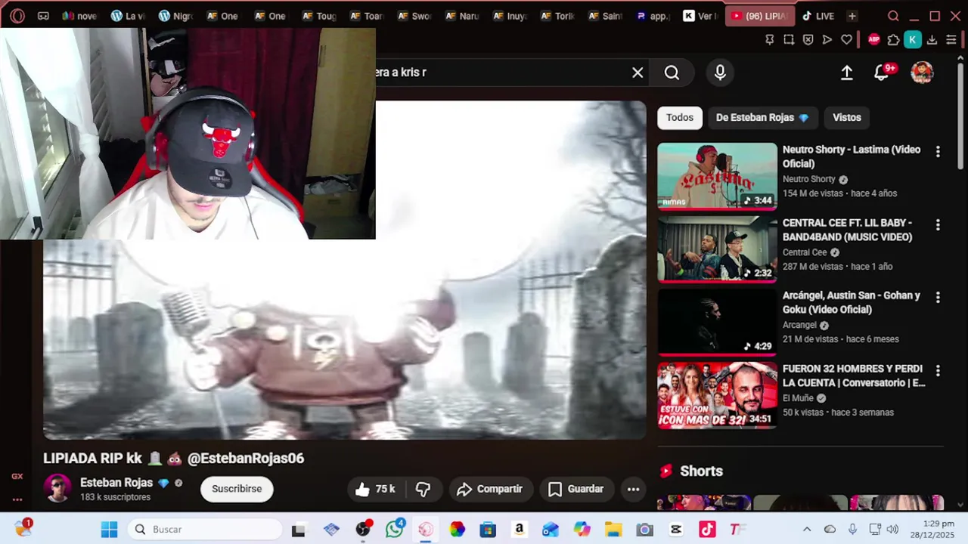The width and height of the screenshot is (968, 544).
Task: Open the GX Corner controller icon
Action: coord(44,16)
